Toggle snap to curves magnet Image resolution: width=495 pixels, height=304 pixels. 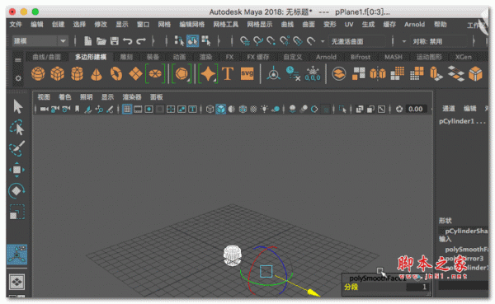coord(258,41)
